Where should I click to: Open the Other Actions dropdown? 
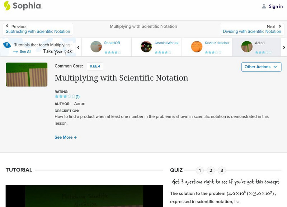point(260,67)
